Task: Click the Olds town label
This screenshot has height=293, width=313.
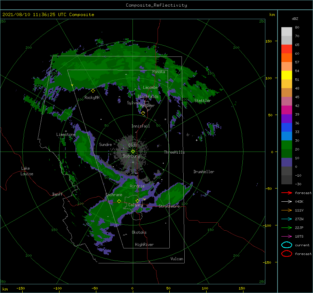Action: (133, 145)
